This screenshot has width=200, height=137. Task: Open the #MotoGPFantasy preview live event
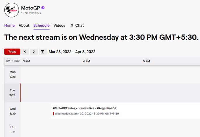click(85, 108)
